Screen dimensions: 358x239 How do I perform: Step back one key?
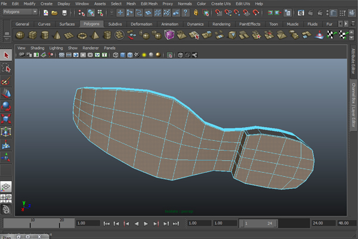(126, 223)
